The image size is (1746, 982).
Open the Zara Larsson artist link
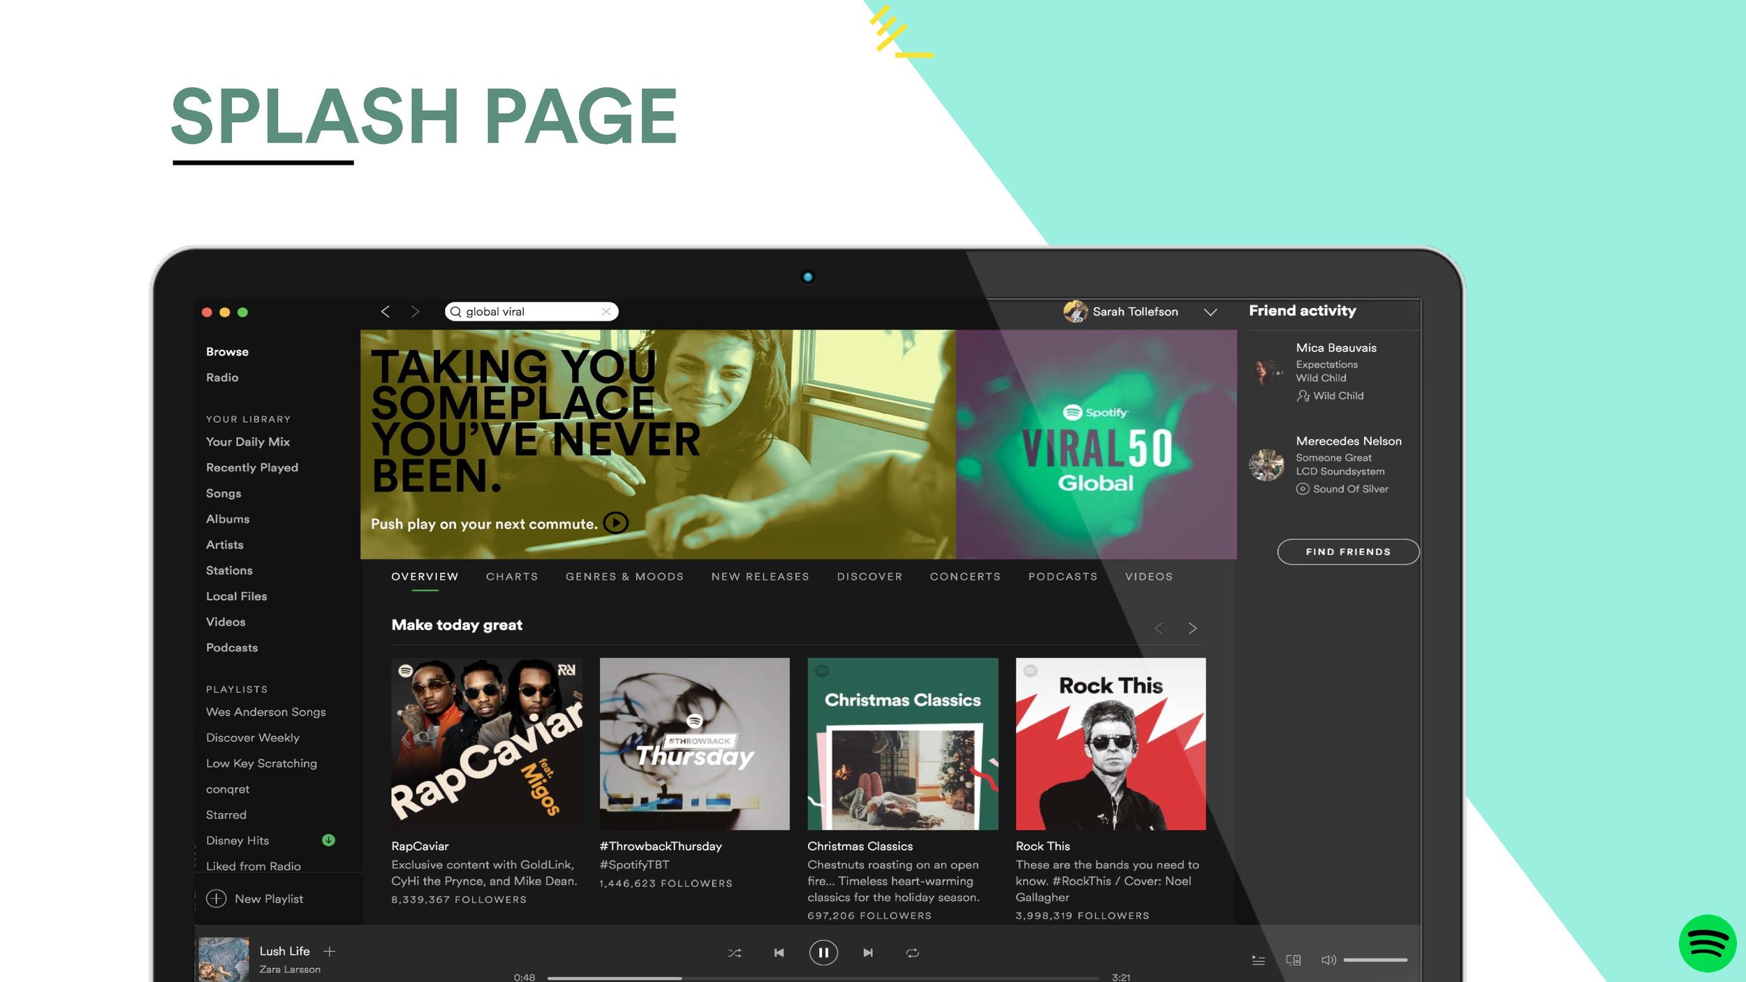point(290,969)
